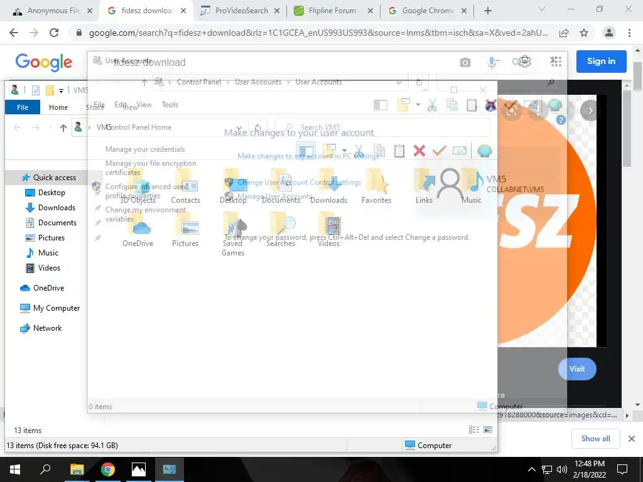Open the Google apps grid
Image resolution: width=643 pixels, height=482 pixels.
556,62
